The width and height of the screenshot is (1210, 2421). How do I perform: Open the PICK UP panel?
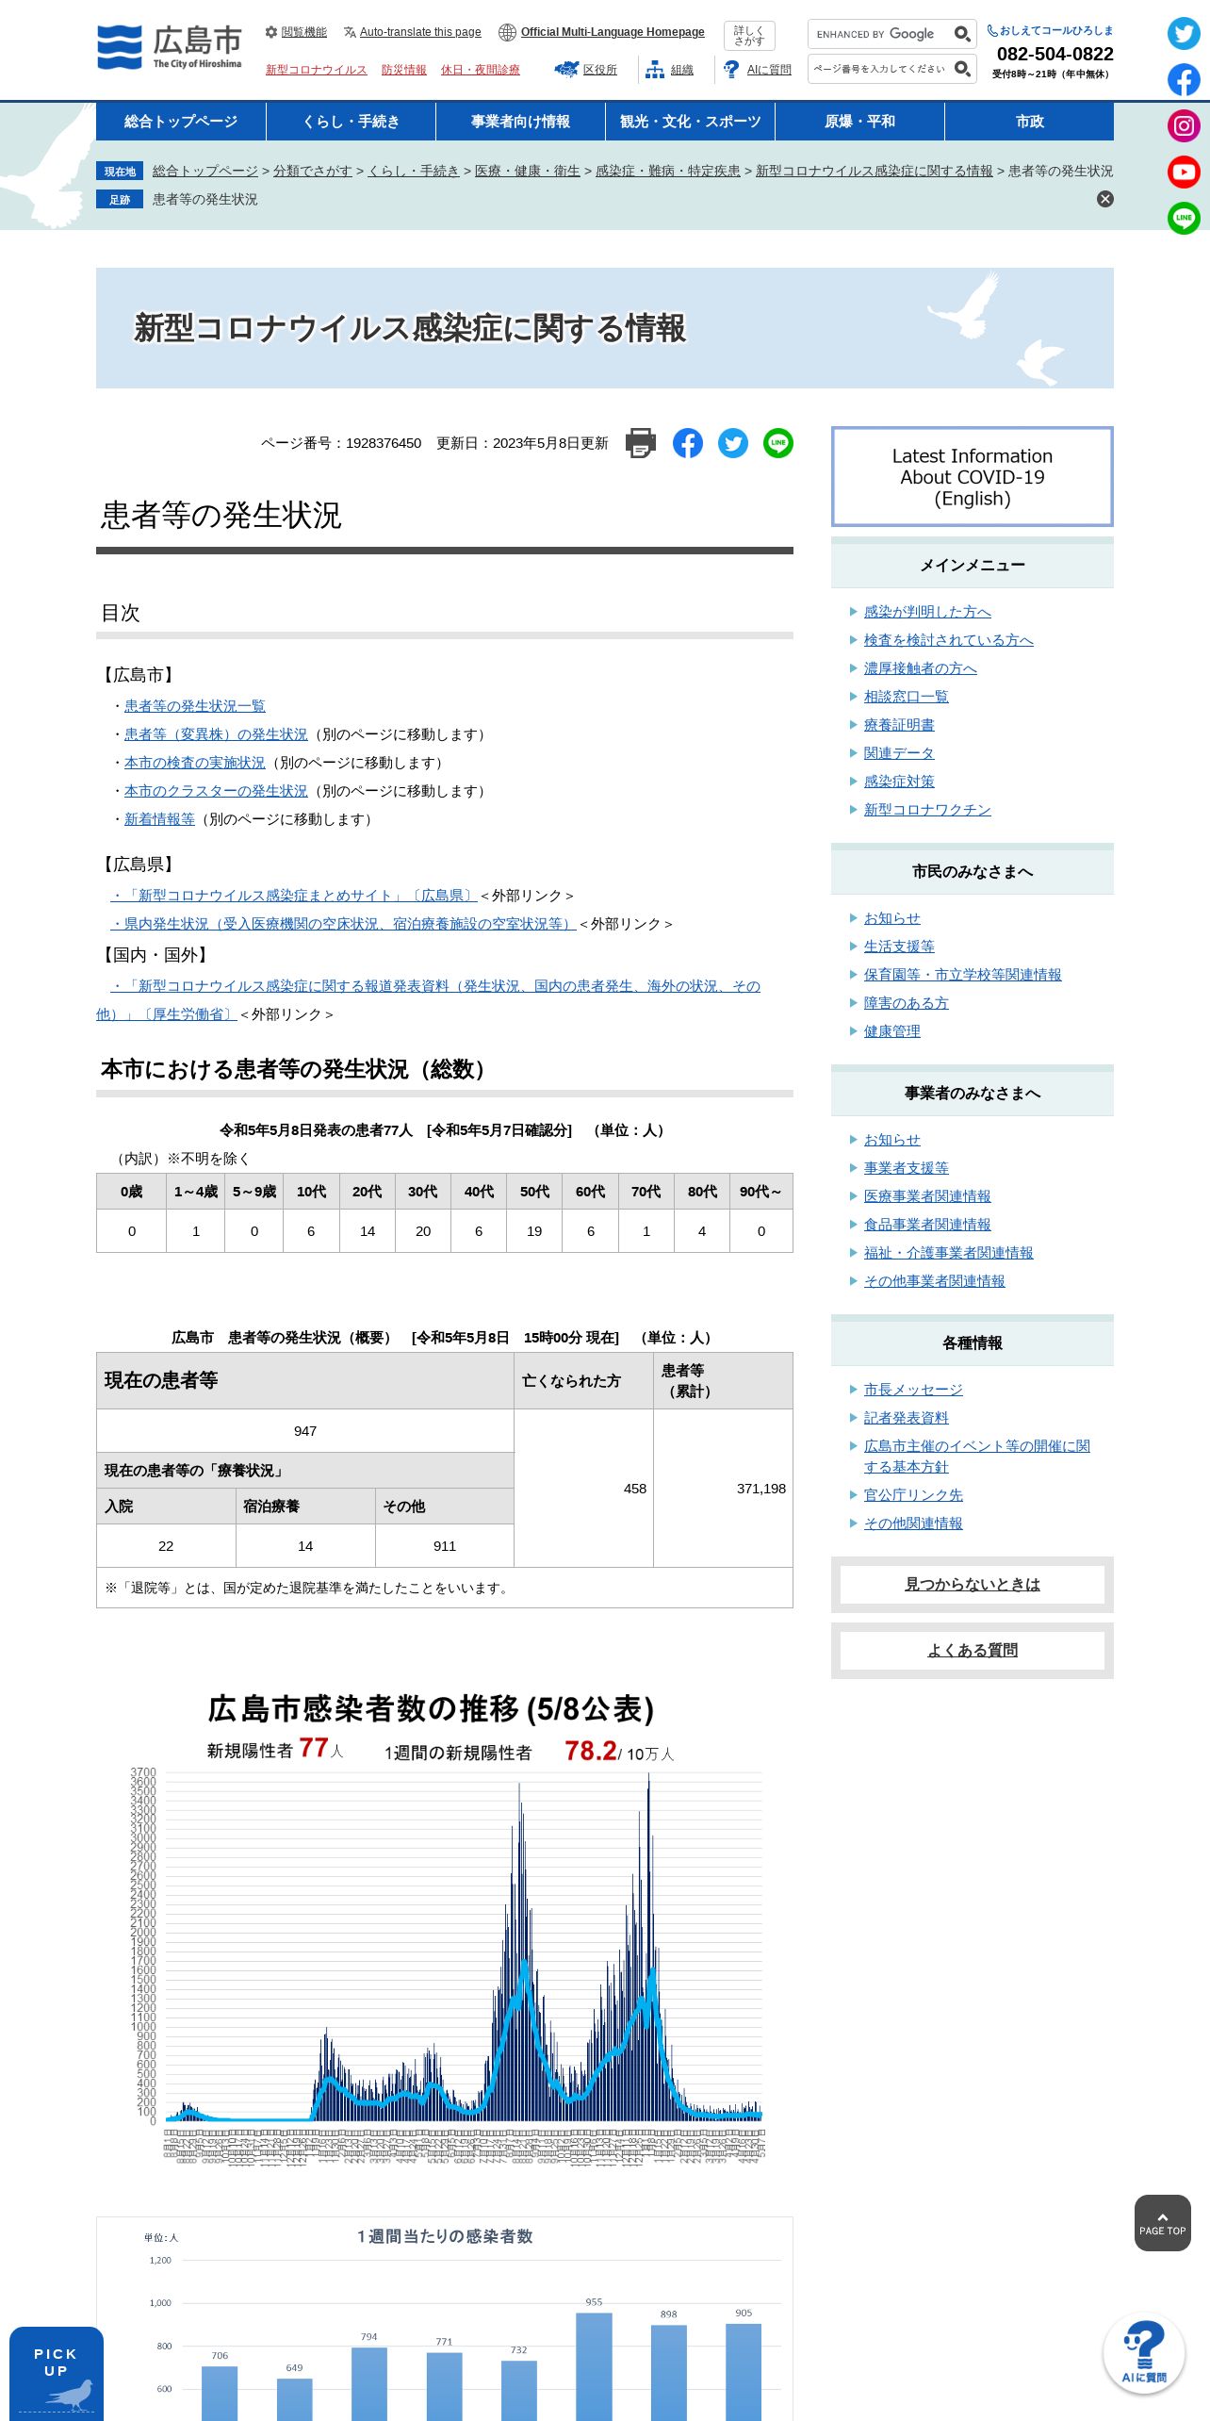tap(57, 2374)
